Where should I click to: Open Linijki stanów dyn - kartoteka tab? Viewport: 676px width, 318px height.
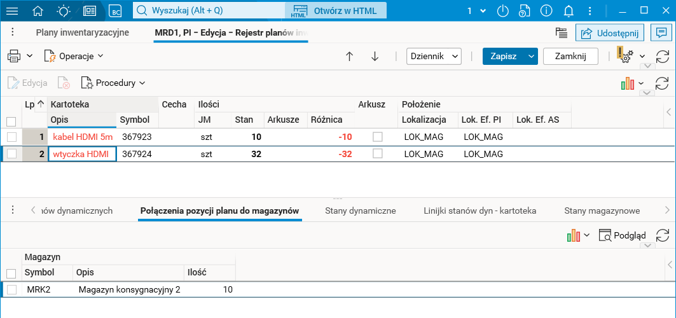[480, 211]
